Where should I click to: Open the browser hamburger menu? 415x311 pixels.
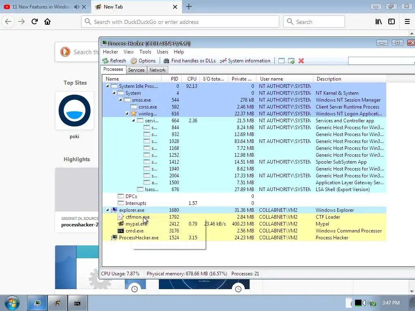click(x=407, y=22)
